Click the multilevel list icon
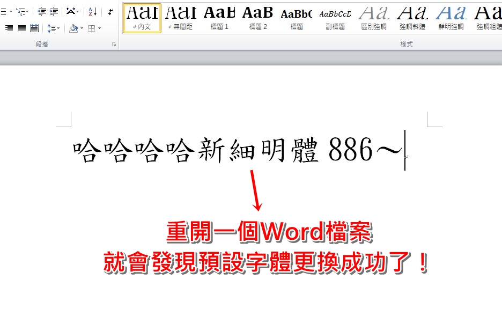Image resolution: width=502 pixels, height=309 pixels. pos(21,12)
